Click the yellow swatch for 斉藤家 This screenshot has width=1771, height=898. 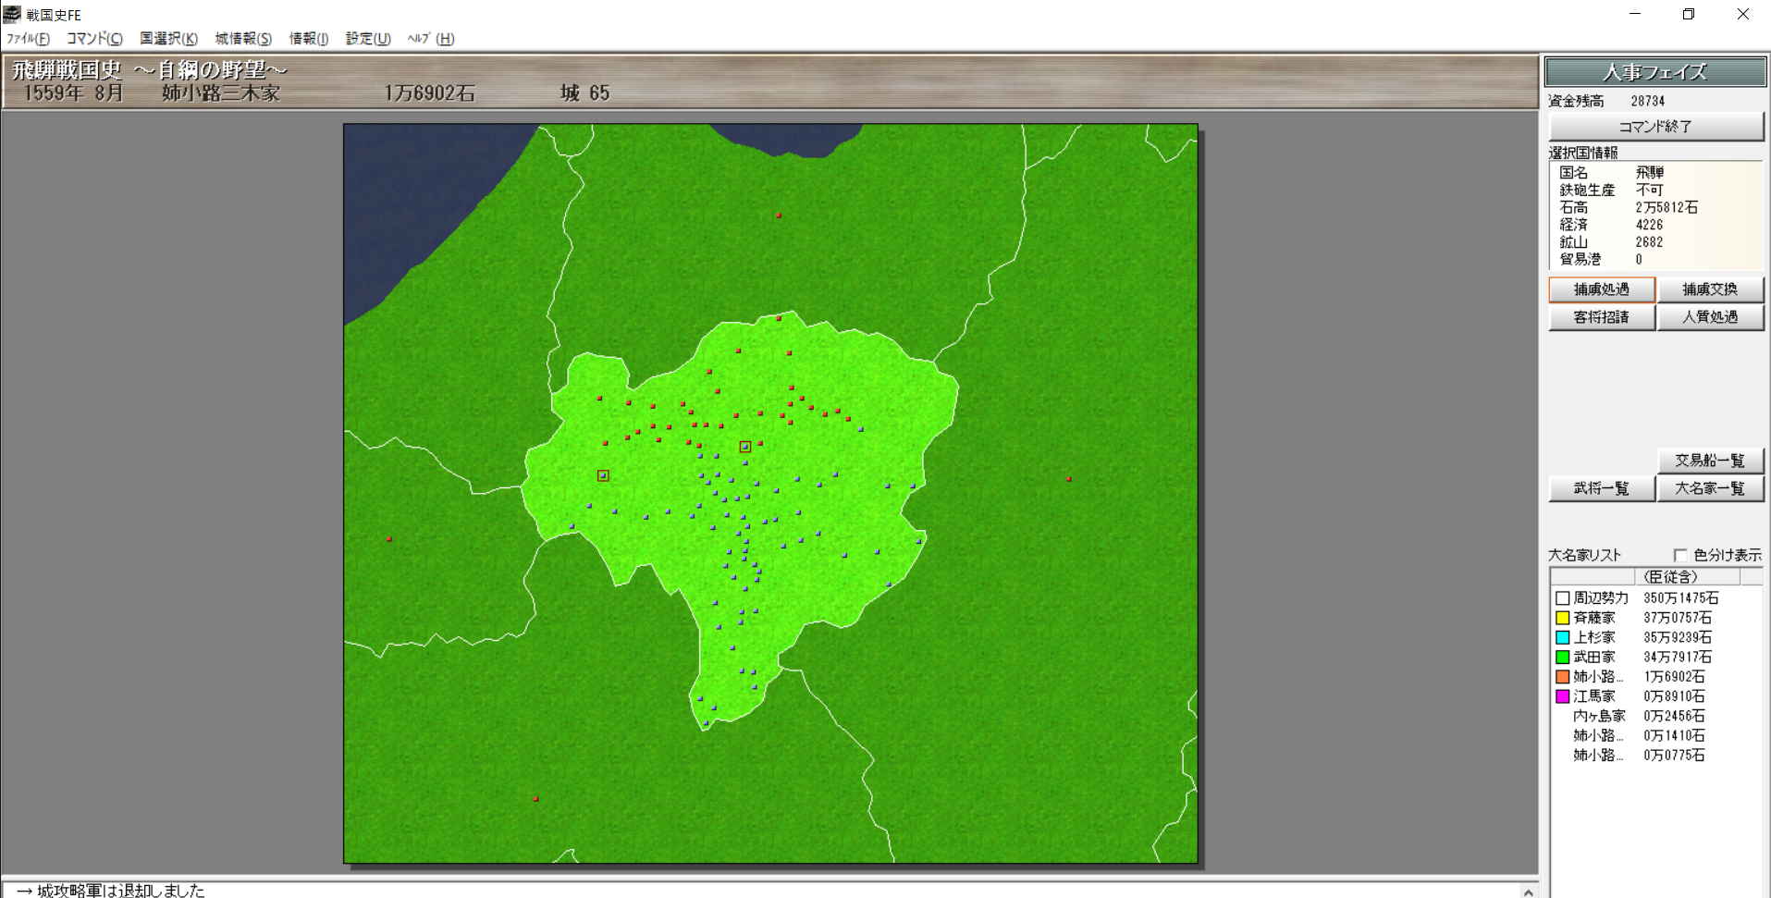1562,618
